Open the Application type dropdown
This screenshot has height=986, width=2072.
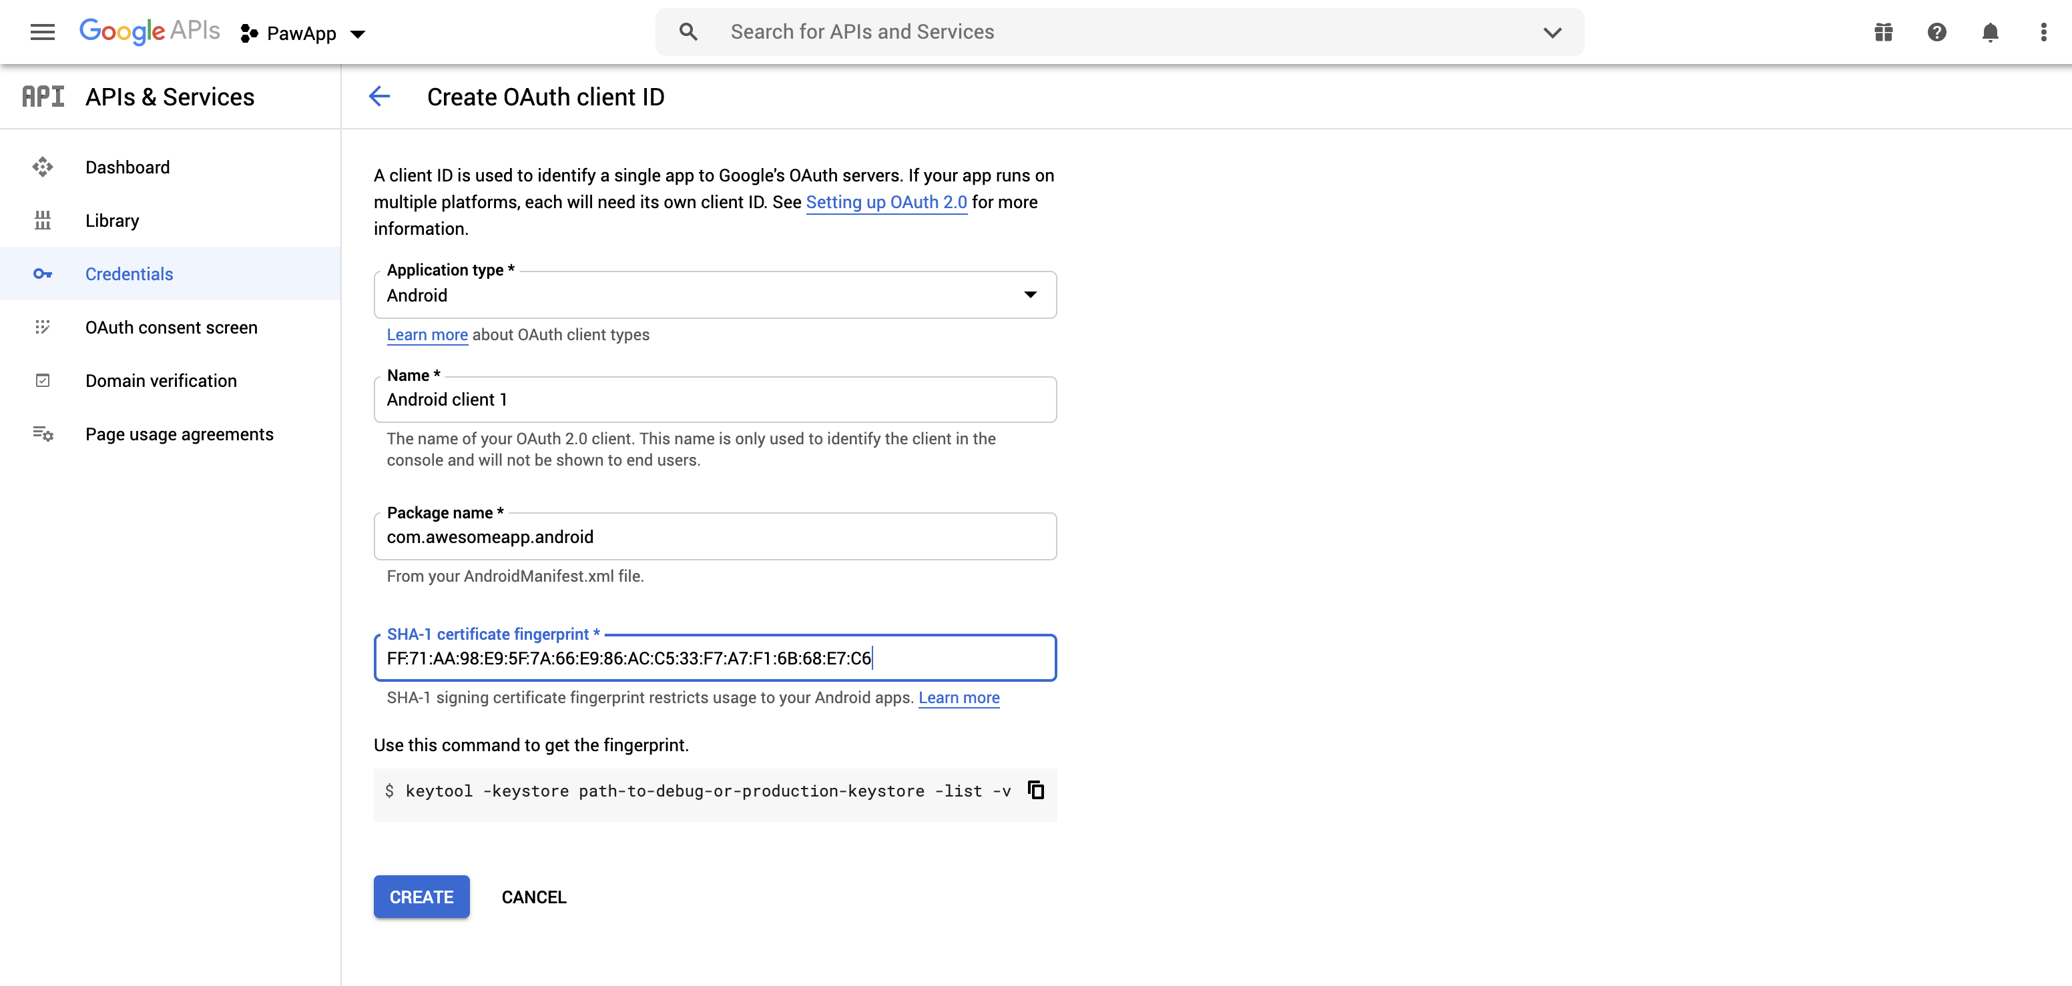714,295
